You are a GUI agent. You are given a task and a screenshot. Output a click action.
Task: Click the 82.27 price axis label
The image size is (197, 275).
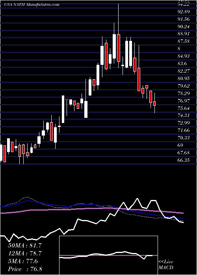click(184, 71)
